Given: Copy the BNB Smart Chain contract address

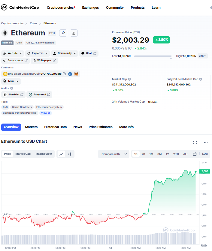Looking at the screenshot, I should (x=65, y=74).
